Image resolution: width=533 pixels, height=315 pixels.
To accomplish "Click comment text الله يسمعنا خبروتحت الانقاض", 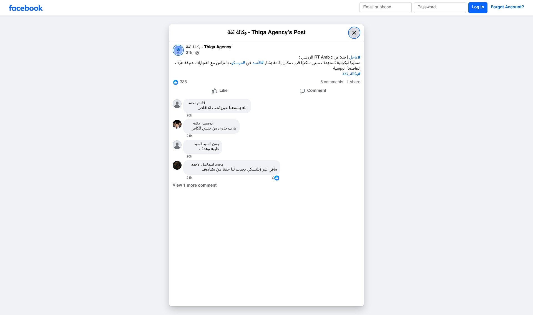I will coord(222,108).
